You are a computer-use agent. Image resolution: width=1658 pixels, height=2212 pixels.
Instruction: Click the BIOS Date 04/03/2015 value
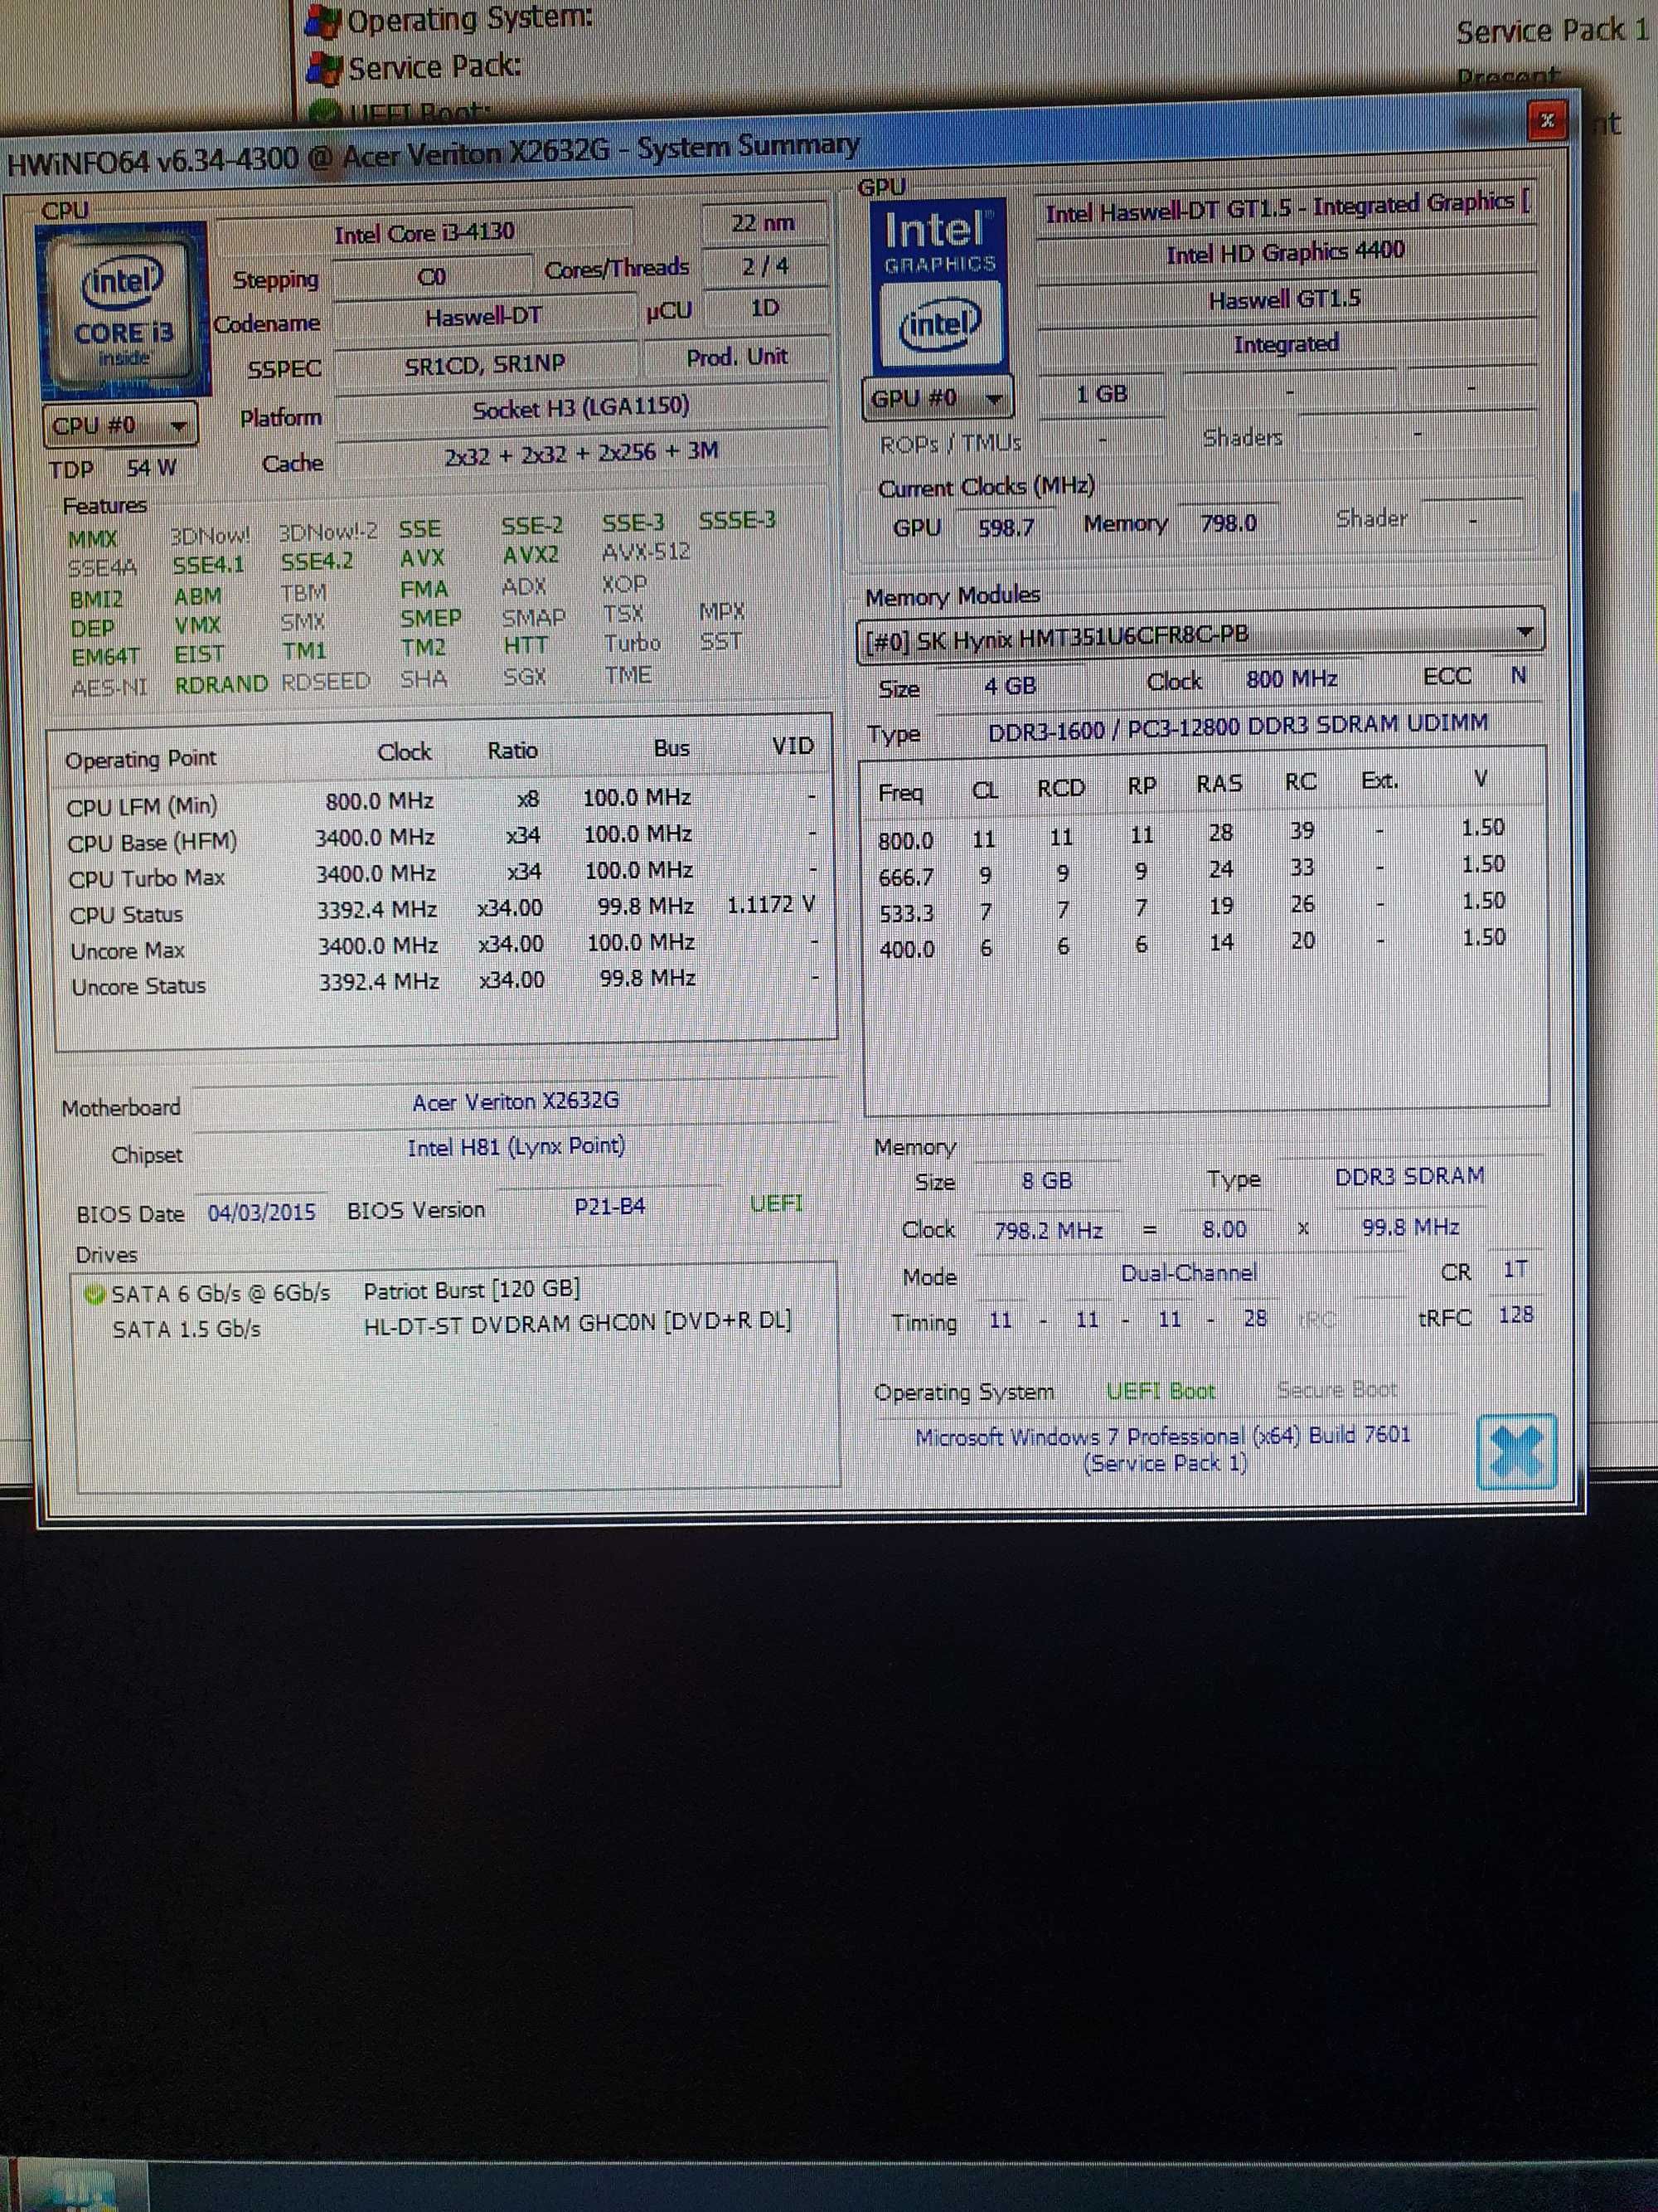tap(261, 1213)
